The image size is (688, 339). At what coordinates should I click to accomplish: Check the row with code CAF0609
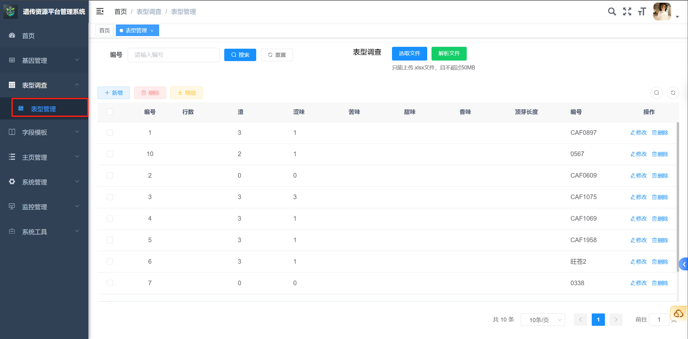click(x=110, y=176)
